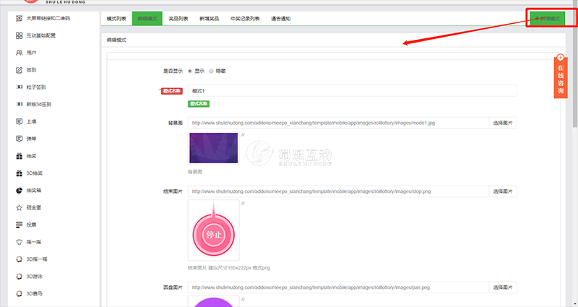Open the 互动基础配置 grid icon
The height and width of the screenshot is (307, 578).
point(20,35)
